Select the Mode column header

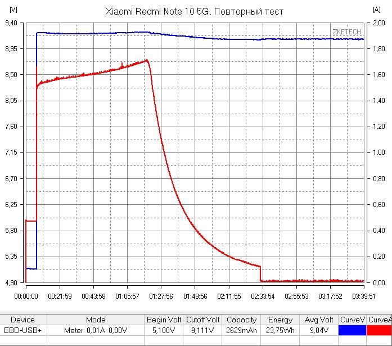click(95, 320)
